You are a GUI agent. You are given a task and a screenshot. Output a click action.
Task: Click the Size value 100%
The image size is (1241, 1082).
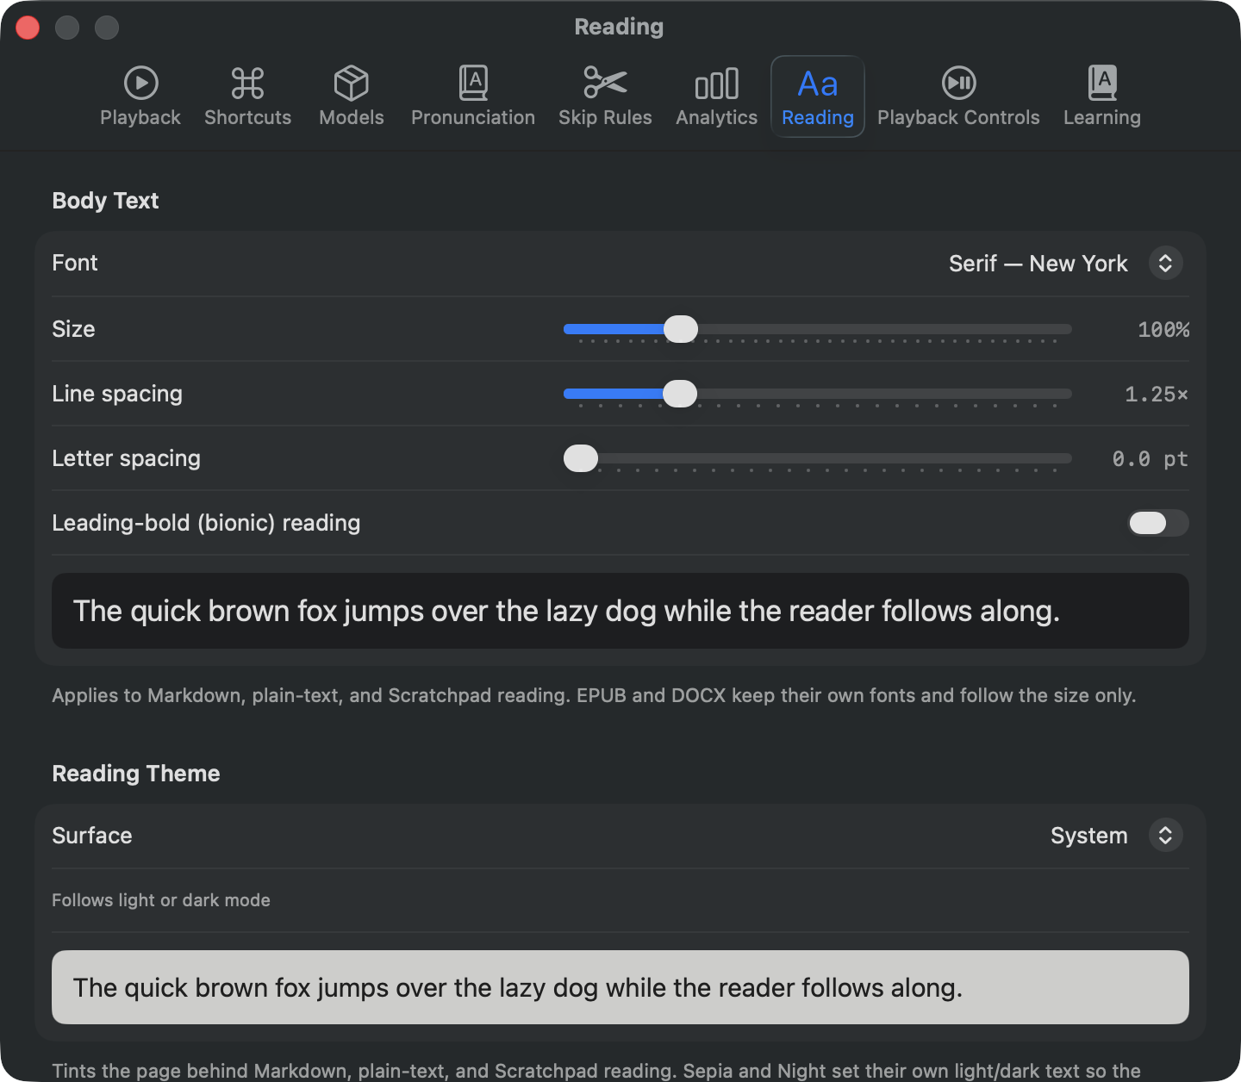(1163, 330)
